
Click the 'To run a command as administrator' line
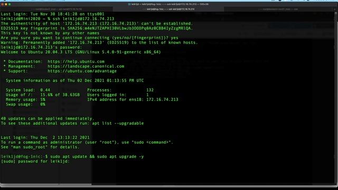click(x=87, y=142)
